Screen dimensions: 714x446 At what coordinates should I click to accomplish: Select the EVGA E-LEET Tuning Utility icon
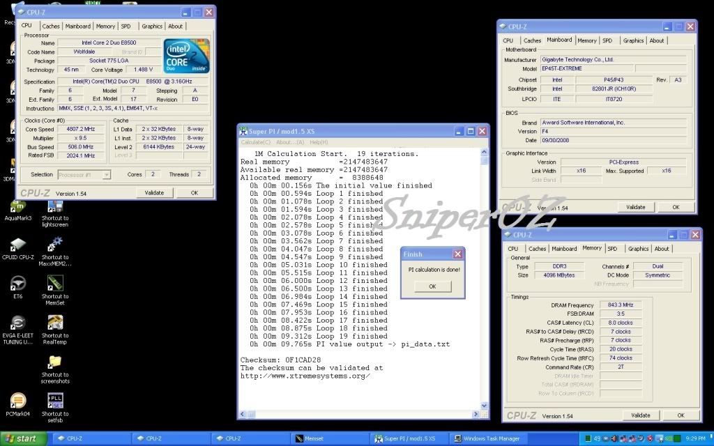tap(19, 323)
